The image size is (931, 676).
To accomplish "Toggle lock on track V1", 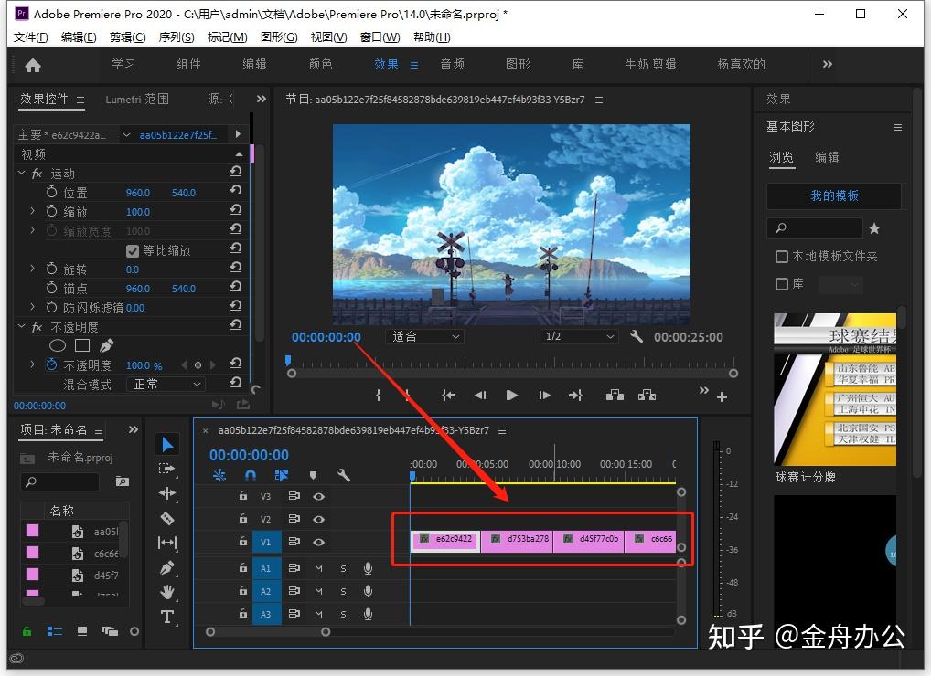I will tap(243, 542).
